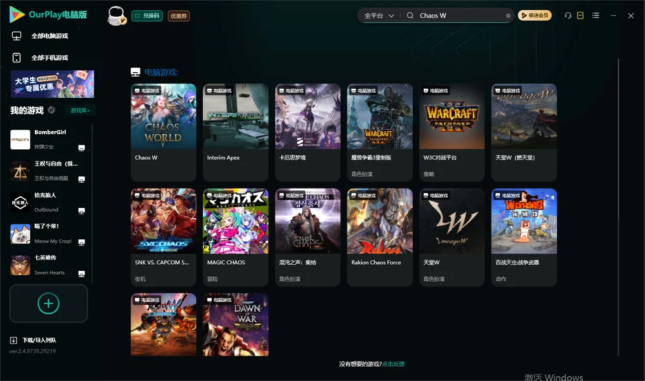645x381 pixels.
Task: Open customer support headset icon
Action: [x=568, y=15]
